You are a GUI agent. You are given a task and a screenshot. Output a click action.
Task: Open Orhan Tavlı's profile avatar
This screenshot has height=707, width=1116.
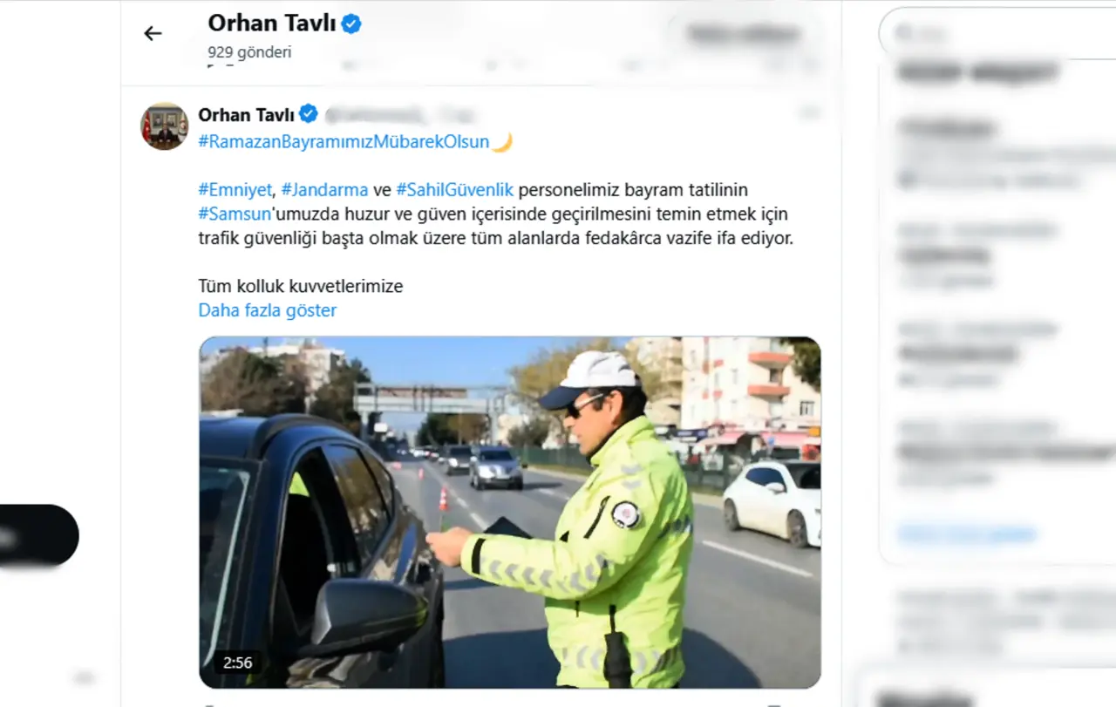point(165,126)
